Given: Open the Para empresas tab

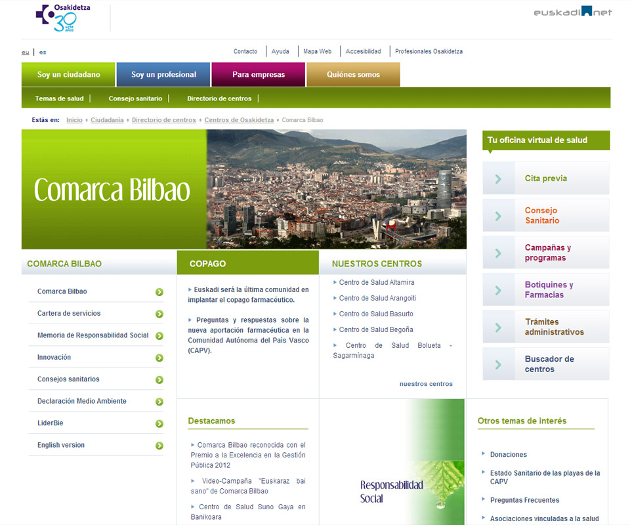Looking at the screenshot, I should [x=259, y=75].
